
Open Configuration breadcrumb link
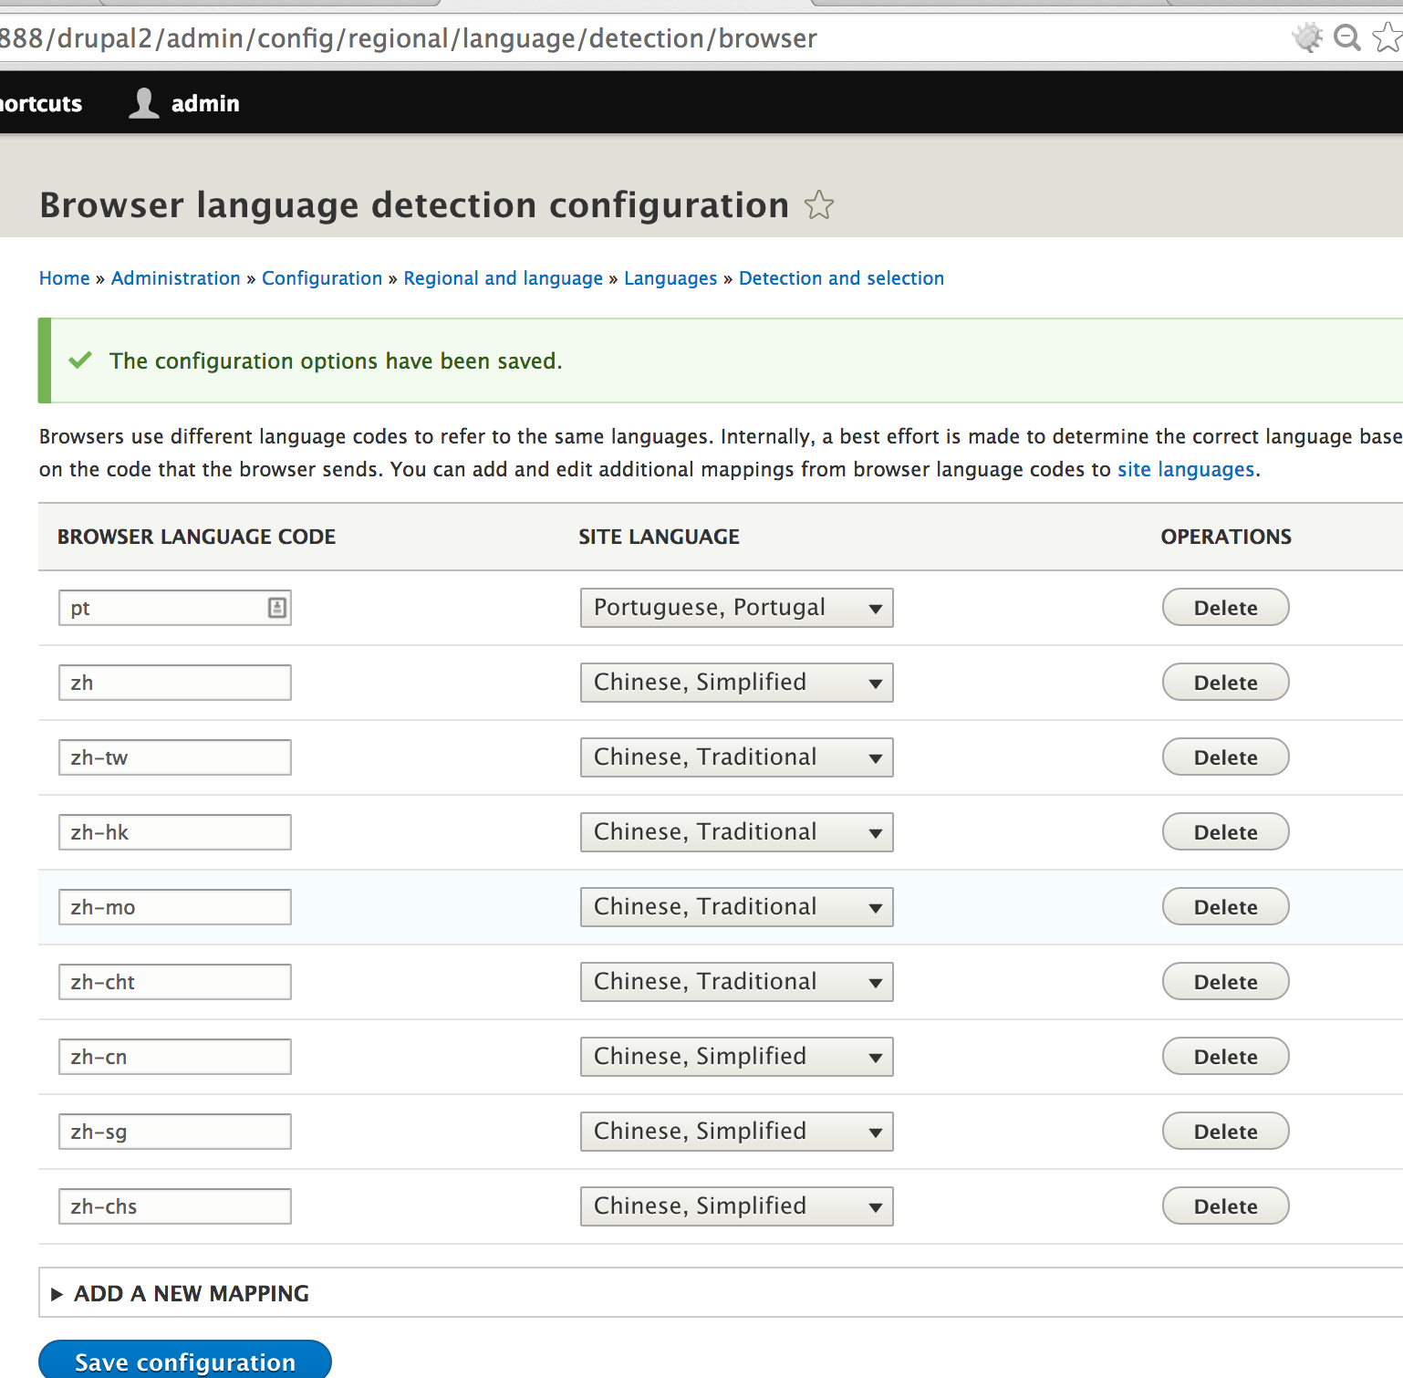click(x=322, y=278)
